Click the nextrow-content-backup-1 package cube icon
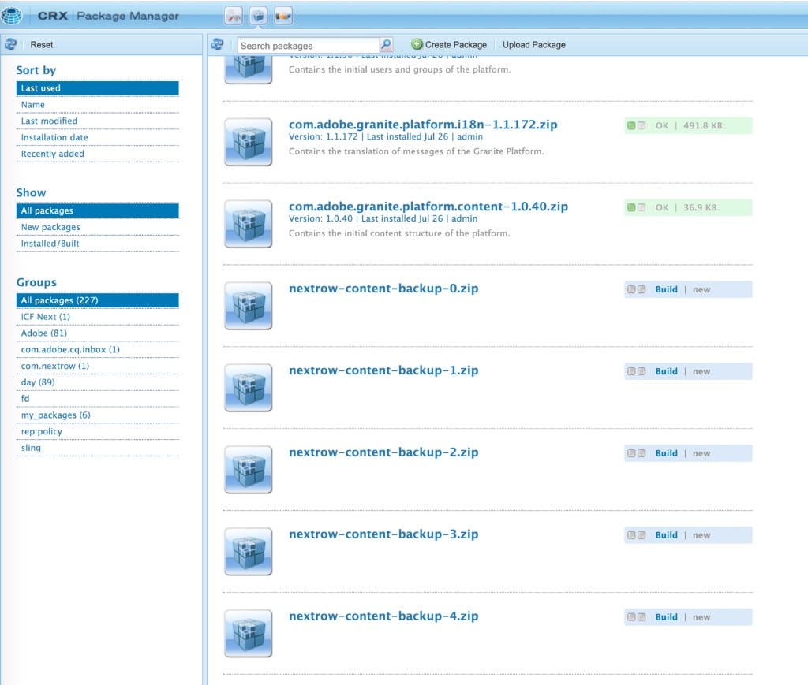Image resolution: width=808 pixels, height=685 pixels. pos(249,388)
